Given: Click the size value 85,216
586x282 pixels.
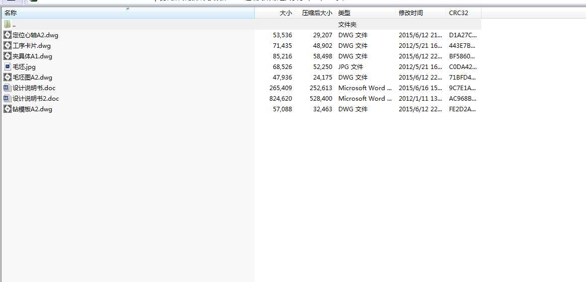Looking at the screenshot, I should pos(282,56).
